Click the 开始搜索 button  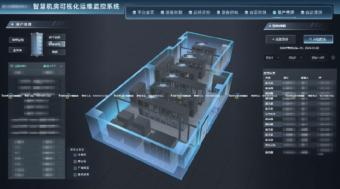coord(318,39)
